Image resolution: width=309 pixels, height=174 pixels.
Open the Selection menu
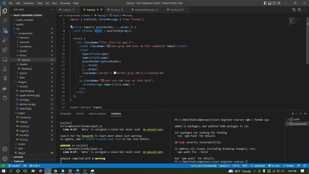point(28,3)
